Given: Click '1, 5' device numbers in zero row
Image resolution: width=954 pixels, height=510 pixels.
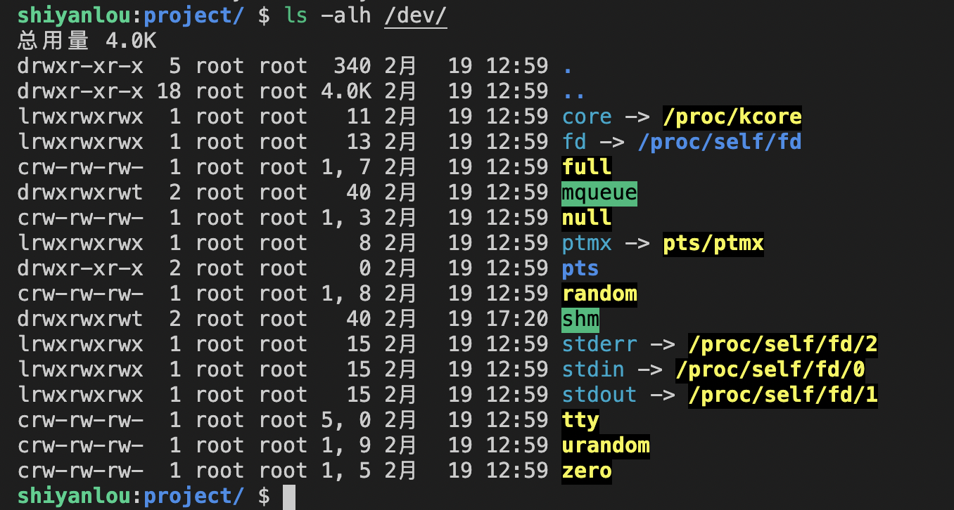Looking at the screenshot, I should pos(346,471).
